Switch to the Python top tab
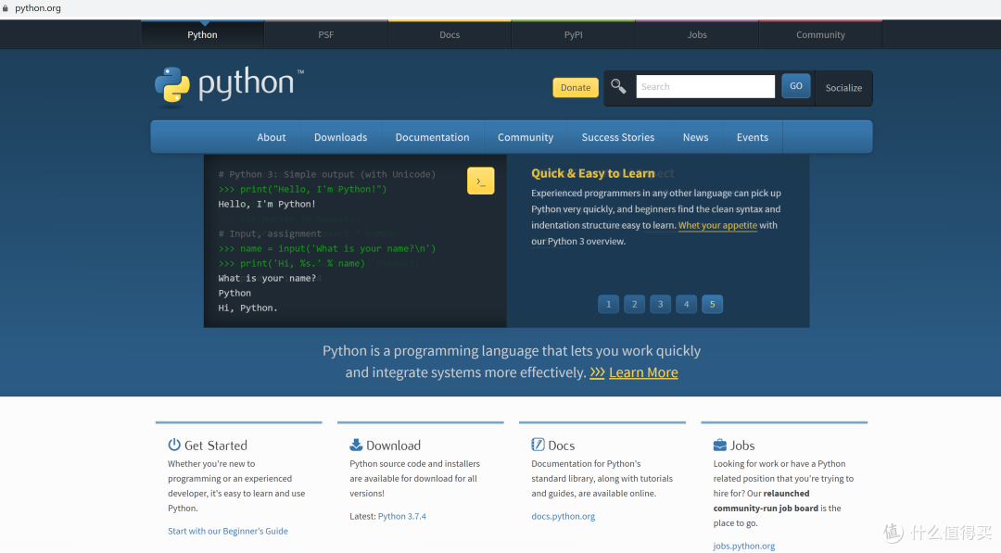Viewport: 1001px width, 553px height. tap(202, 34)
